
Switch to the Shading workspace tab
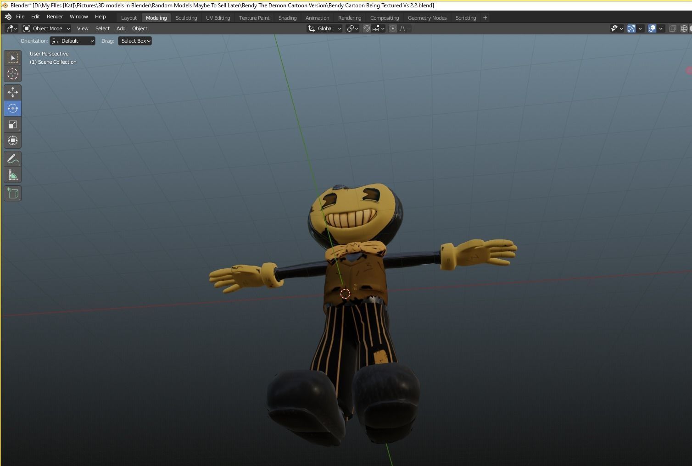(287, 18)
